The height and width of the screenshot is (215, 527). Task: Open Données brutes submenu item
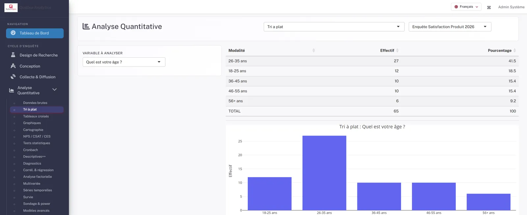click(35, 103)
